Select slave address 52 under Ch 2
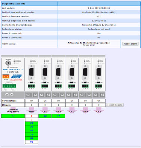141x148 pixels. [x=58, y=116]
